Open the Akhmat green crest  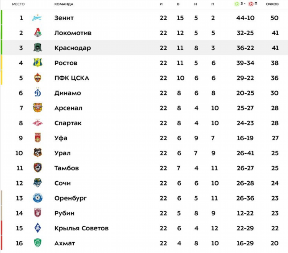pyautogui.click(x=38, y=243)
